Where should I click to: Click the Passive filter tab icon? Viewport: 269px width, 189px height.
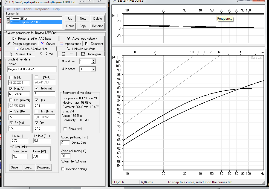click(x=11, y=54)
